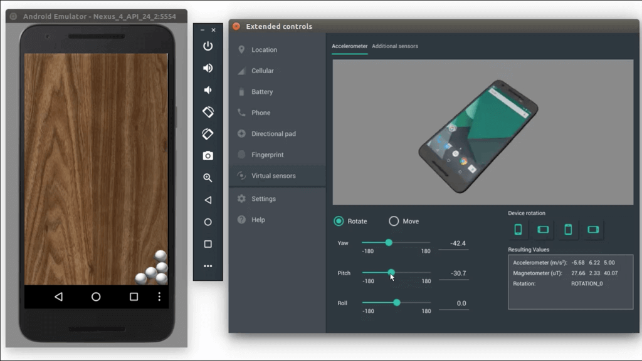Increase volume with the volume up icon
This screenshot has height=361, width=642.
(x=208, y=68)
